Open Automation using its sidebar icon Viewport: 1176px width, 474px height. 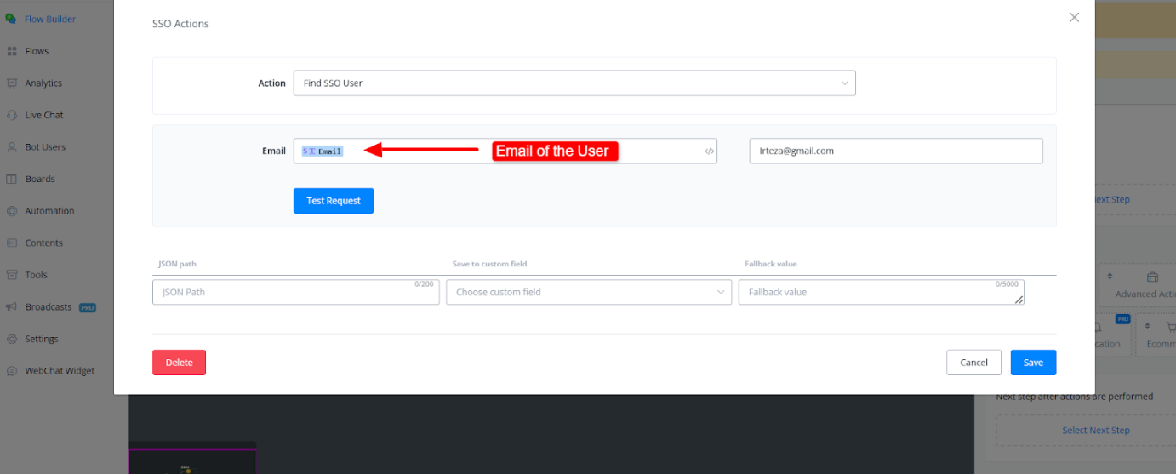12,211
